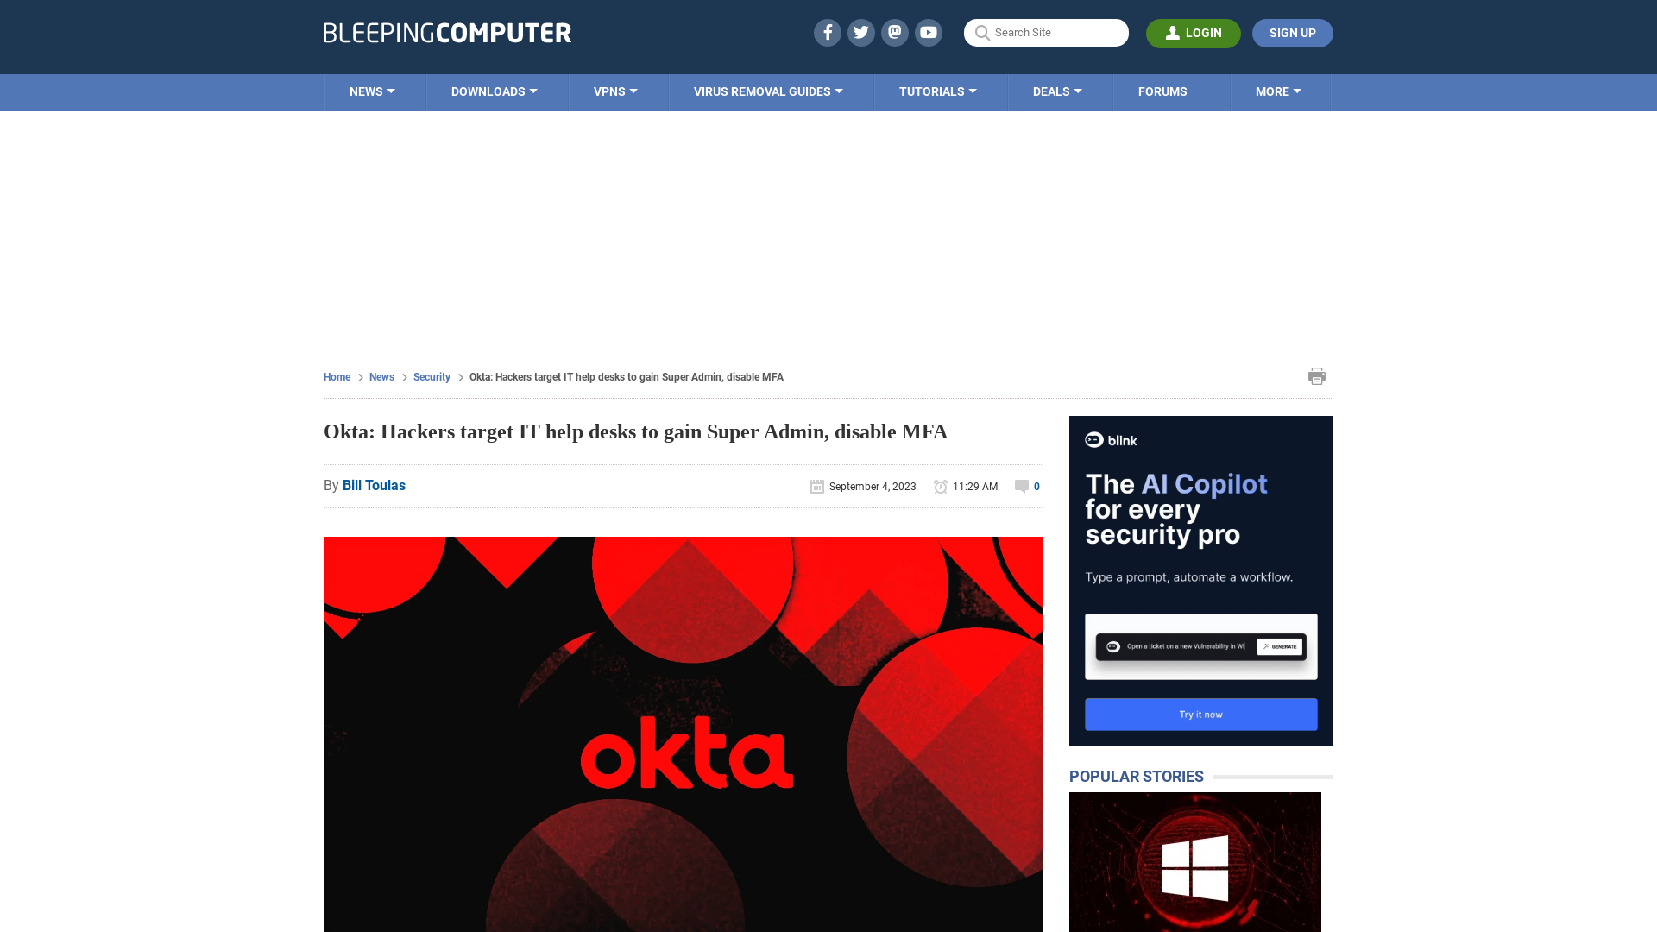
Task: Expand the DOWNLOADS dropdown menu
Action: pyautogui.click(x=494, y=91)
